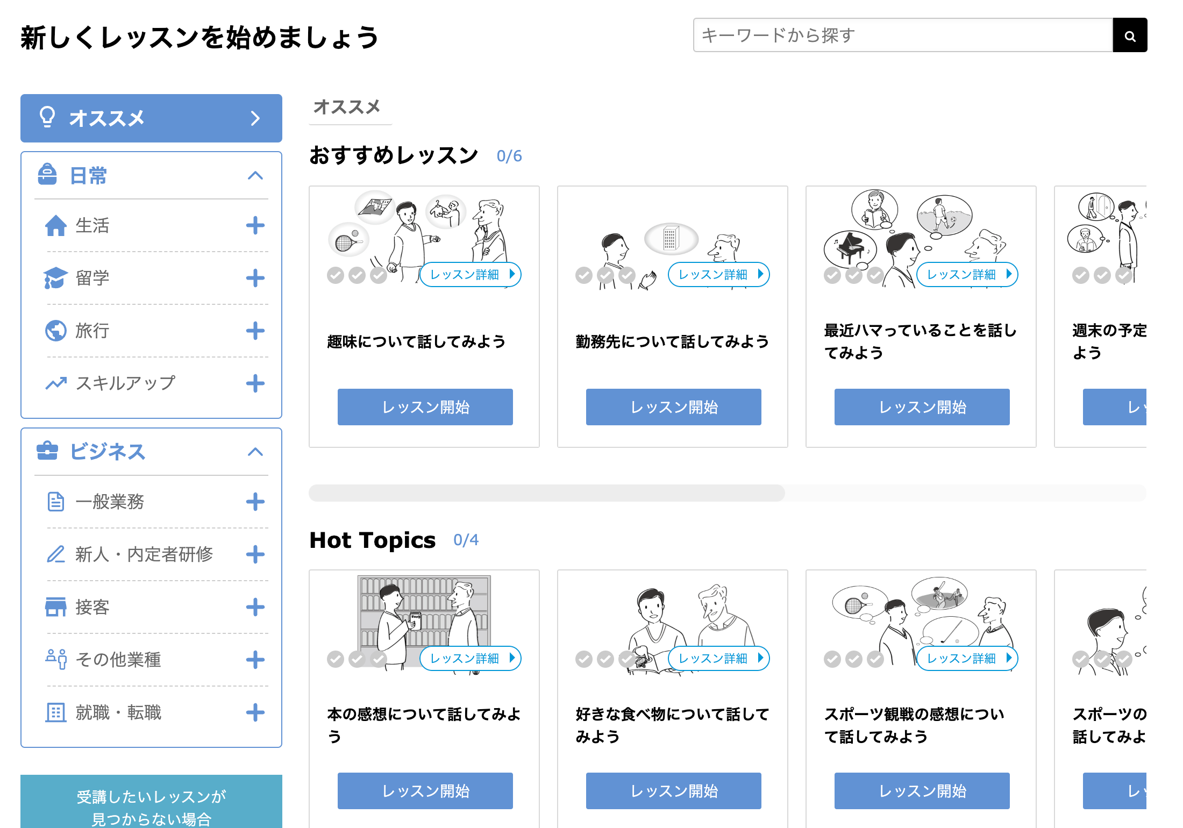Image resolution: width=1183 pixels, height=828 pixels.
Task: Select the オススメ tab heading
Action: click(x=347, y=107)
